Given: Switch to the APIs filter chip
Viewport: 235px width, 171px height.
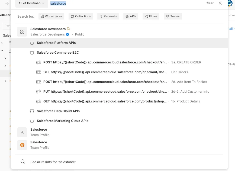Looking at the screenshot, I should (x=131, y=16).
